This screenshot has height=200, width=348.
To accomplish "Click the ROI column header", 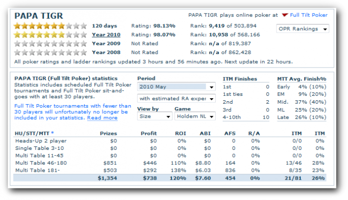I will 180,133.
